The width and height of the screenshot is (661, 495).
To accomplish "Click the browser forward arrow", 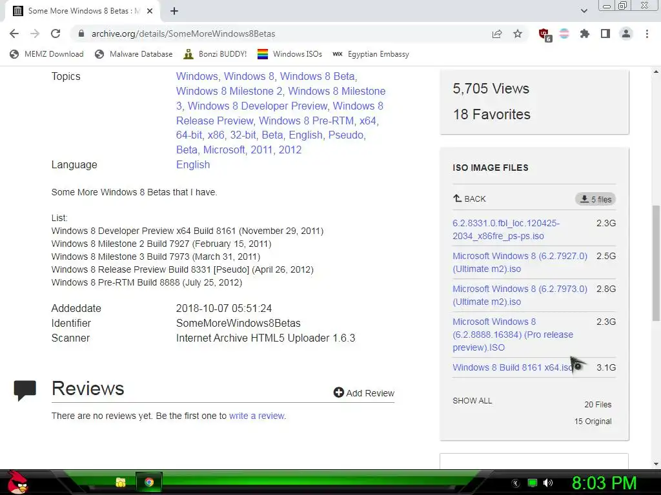I will pos(35,34).
